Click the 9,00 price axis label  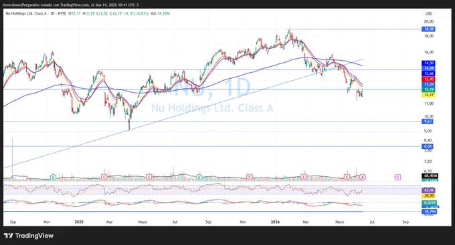point(428,131)
